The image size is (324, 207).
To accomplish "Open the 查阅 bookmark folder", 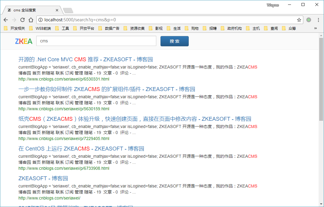I will tap(271, 28).
